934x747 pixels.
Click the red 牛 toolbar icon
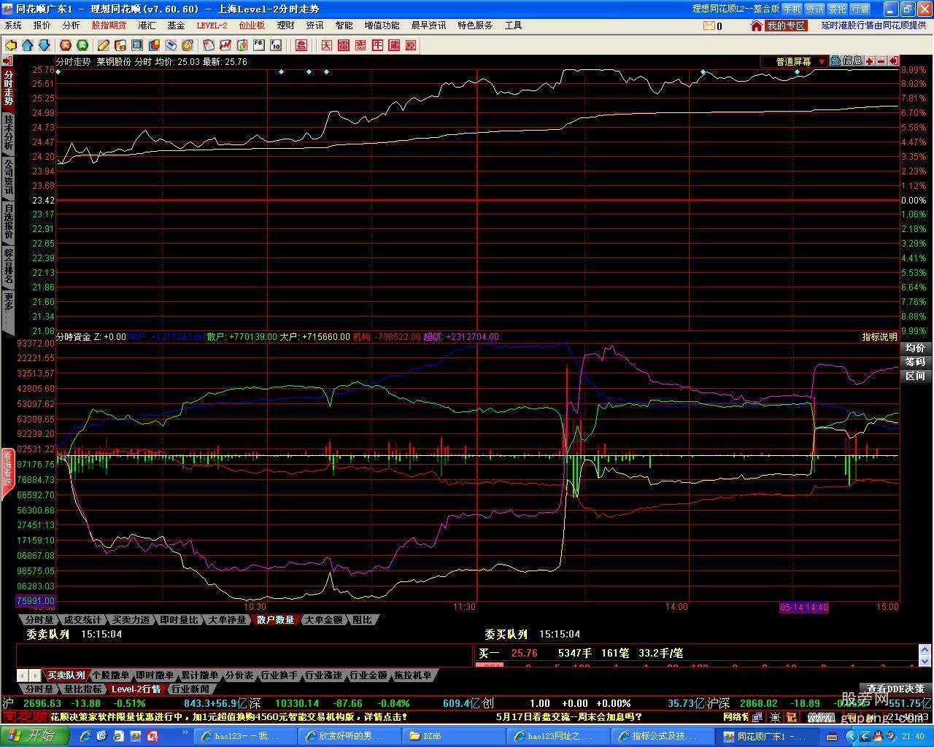[377, 45]
